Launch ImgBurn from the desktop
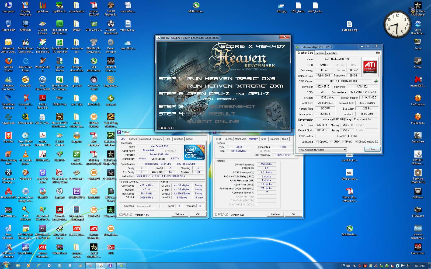 77,137
